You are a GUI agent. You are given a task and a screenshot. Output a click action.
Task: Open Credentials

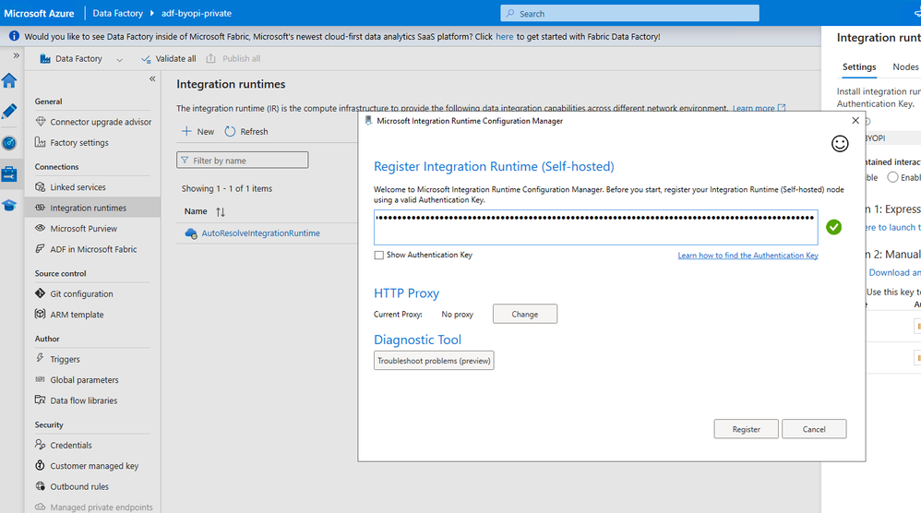coord(64,445)
